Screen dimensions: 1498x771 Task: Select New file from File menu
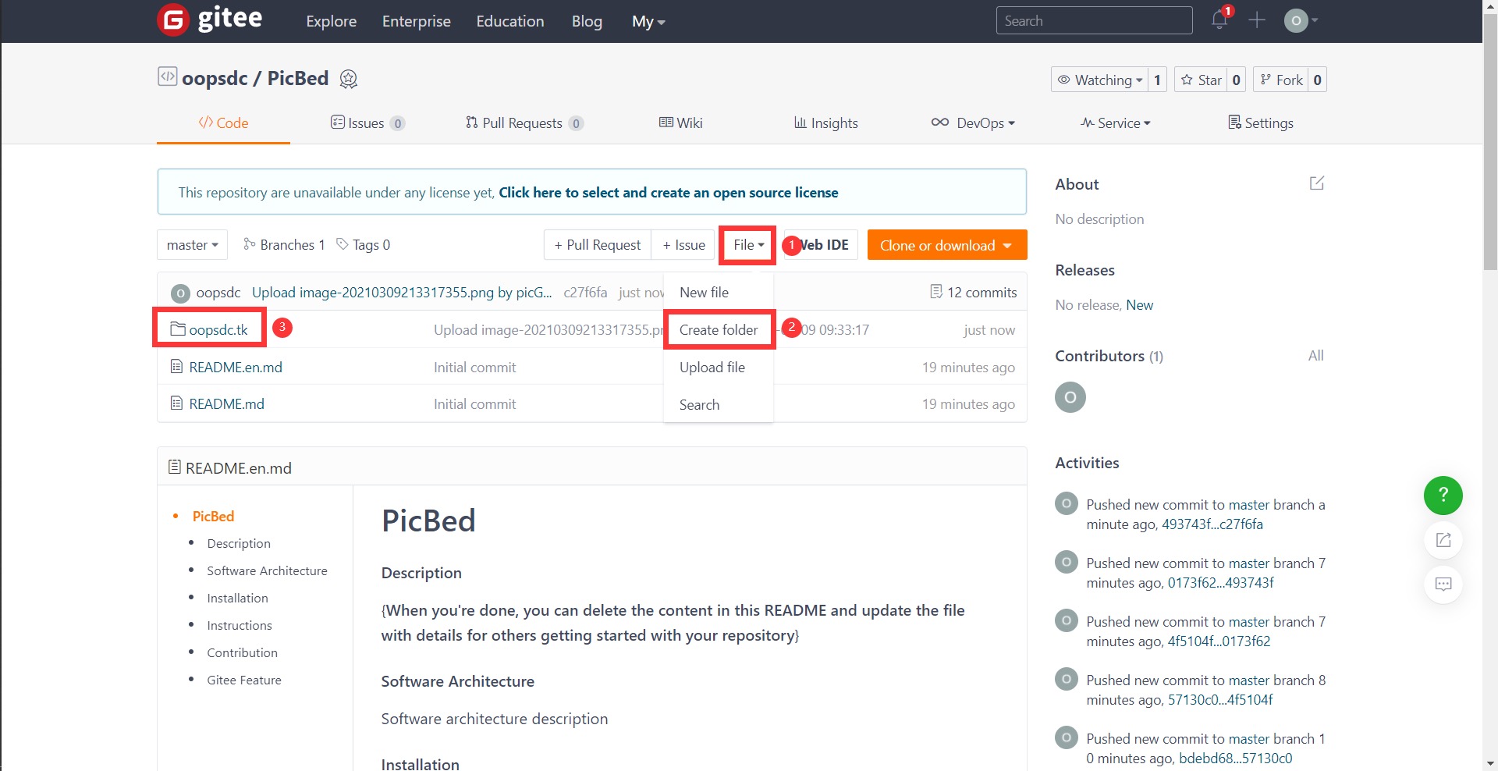pyautogui.click(x=719, y=292)
